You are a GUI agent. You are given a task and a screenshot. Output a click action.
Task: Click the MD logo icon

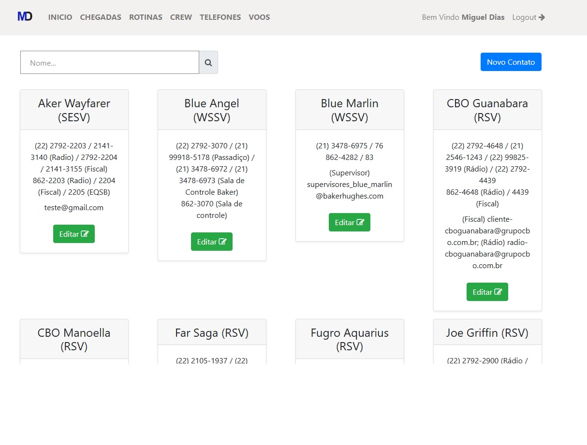click(25, 16)
